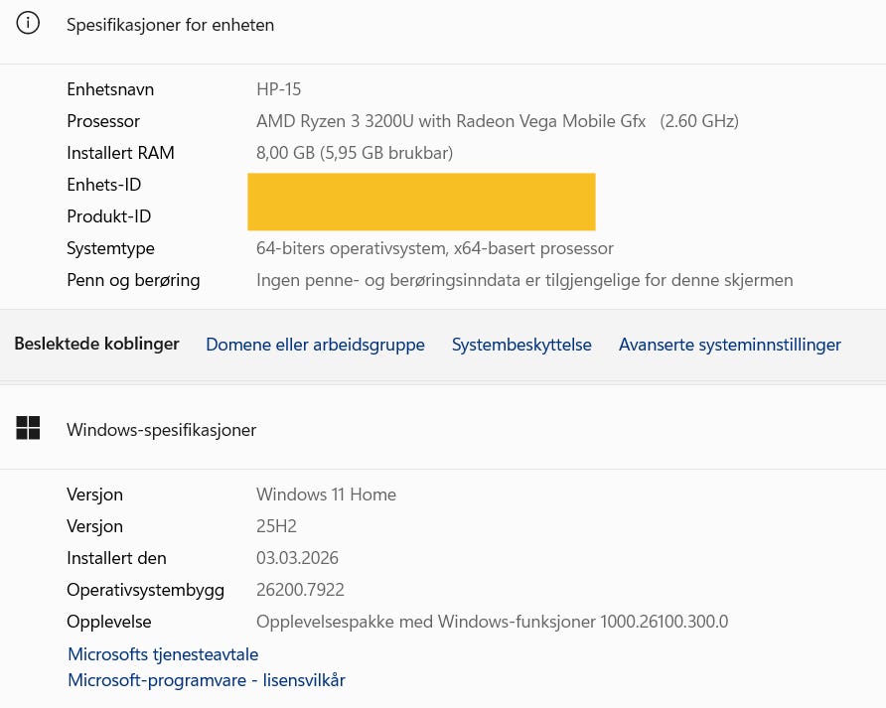Click the info icon beside Spesifikasjoner for enheten
The width and height of the screenshot is (886, 708).
(x=28, y=25)
